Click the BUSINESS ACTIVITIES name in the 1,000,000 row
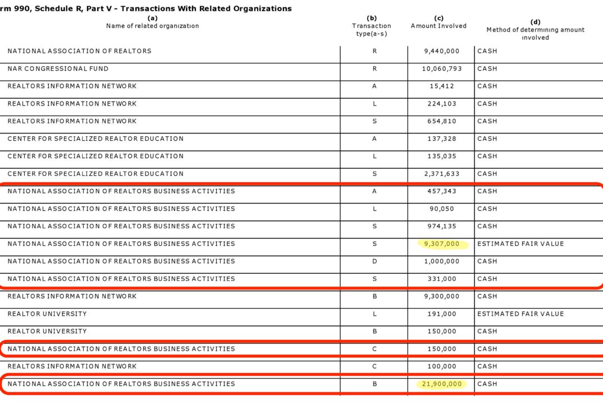 click(121, 261)
